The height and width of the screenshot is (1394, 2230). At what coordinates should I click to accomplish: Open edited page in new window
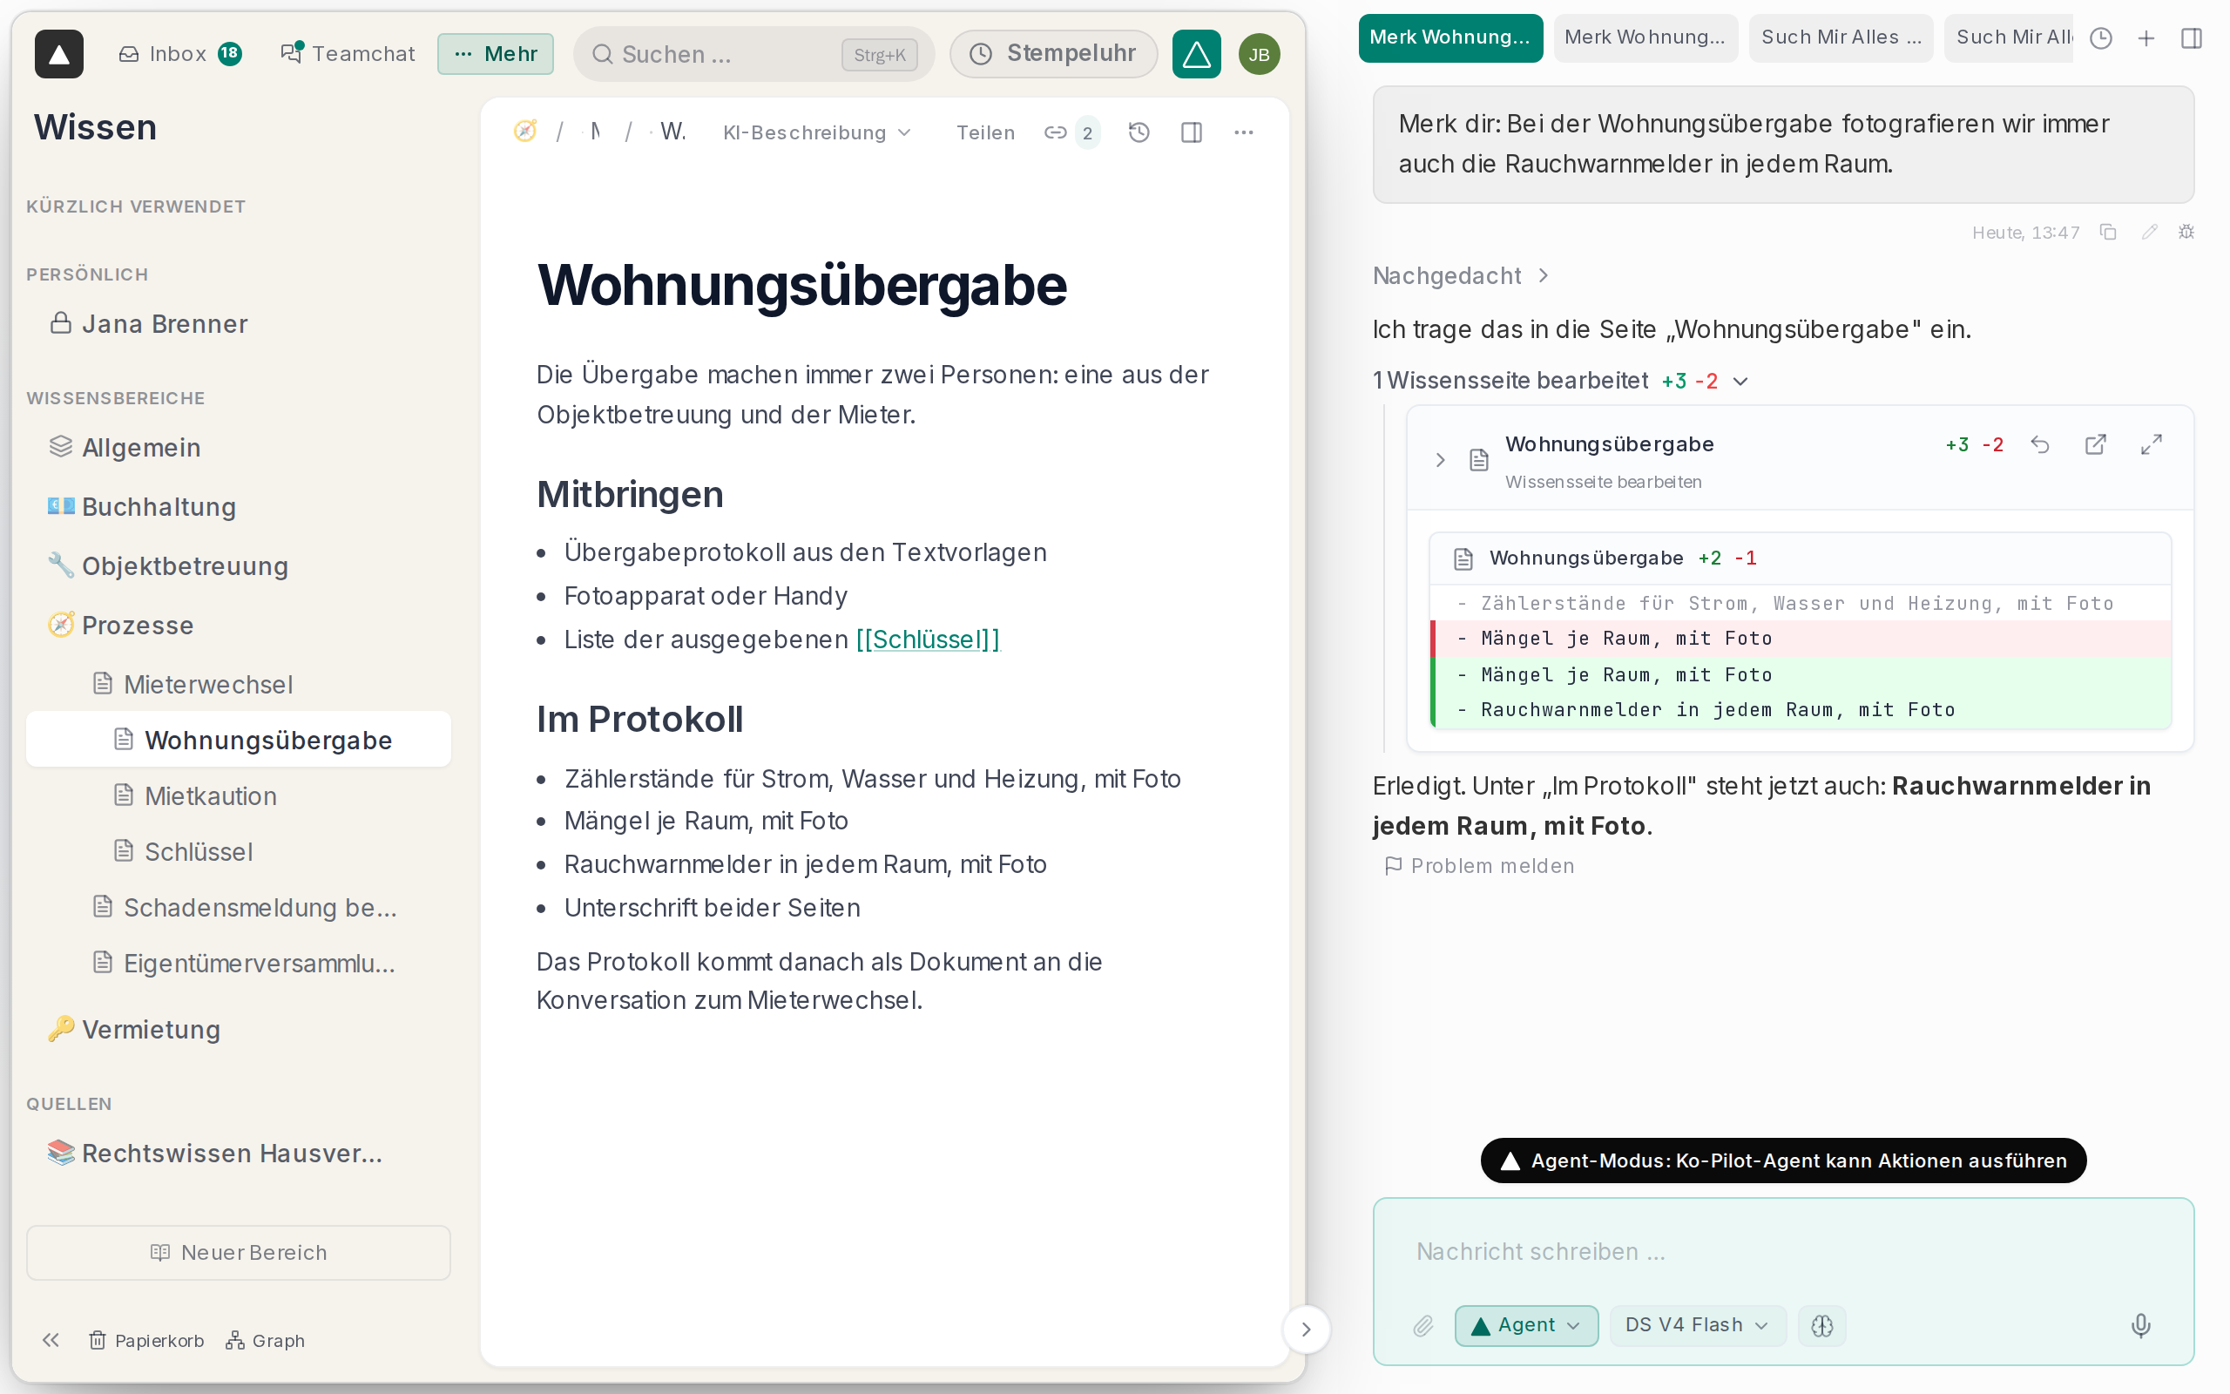2096,445
